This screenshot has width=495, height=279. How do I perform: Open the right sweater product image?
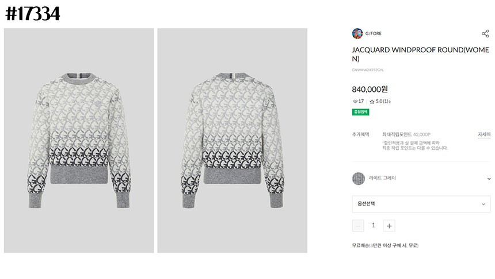232,141
